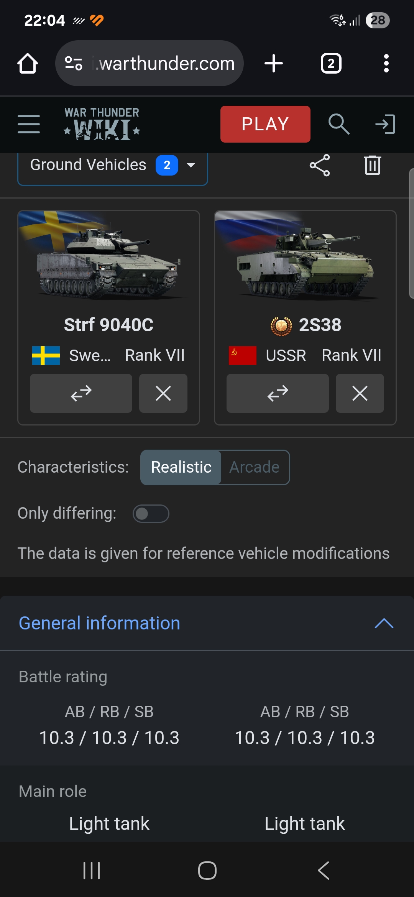The image size is (414, 897).
Task: Remove the 2S38 from the comparison
Action: click(360, 393)
